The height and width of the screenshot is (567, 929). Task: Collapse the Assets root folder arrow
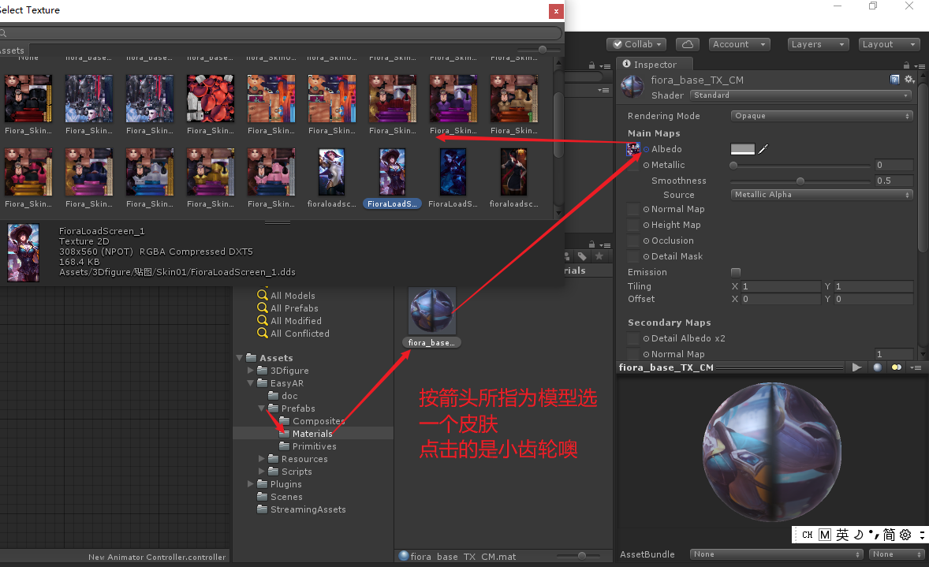[240, 358]
